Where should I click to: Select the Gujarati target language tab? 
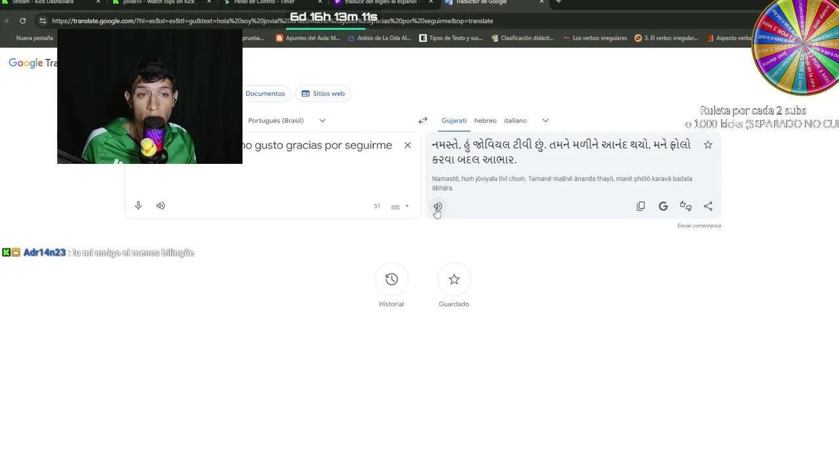click(454, 121)
